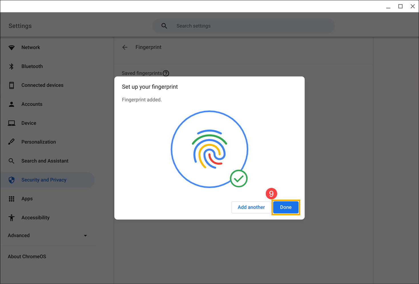Click the Connected devices phone icon
The height and width of the screenshot is (284, 419).
pyautogui.click(x=11, y=85)
